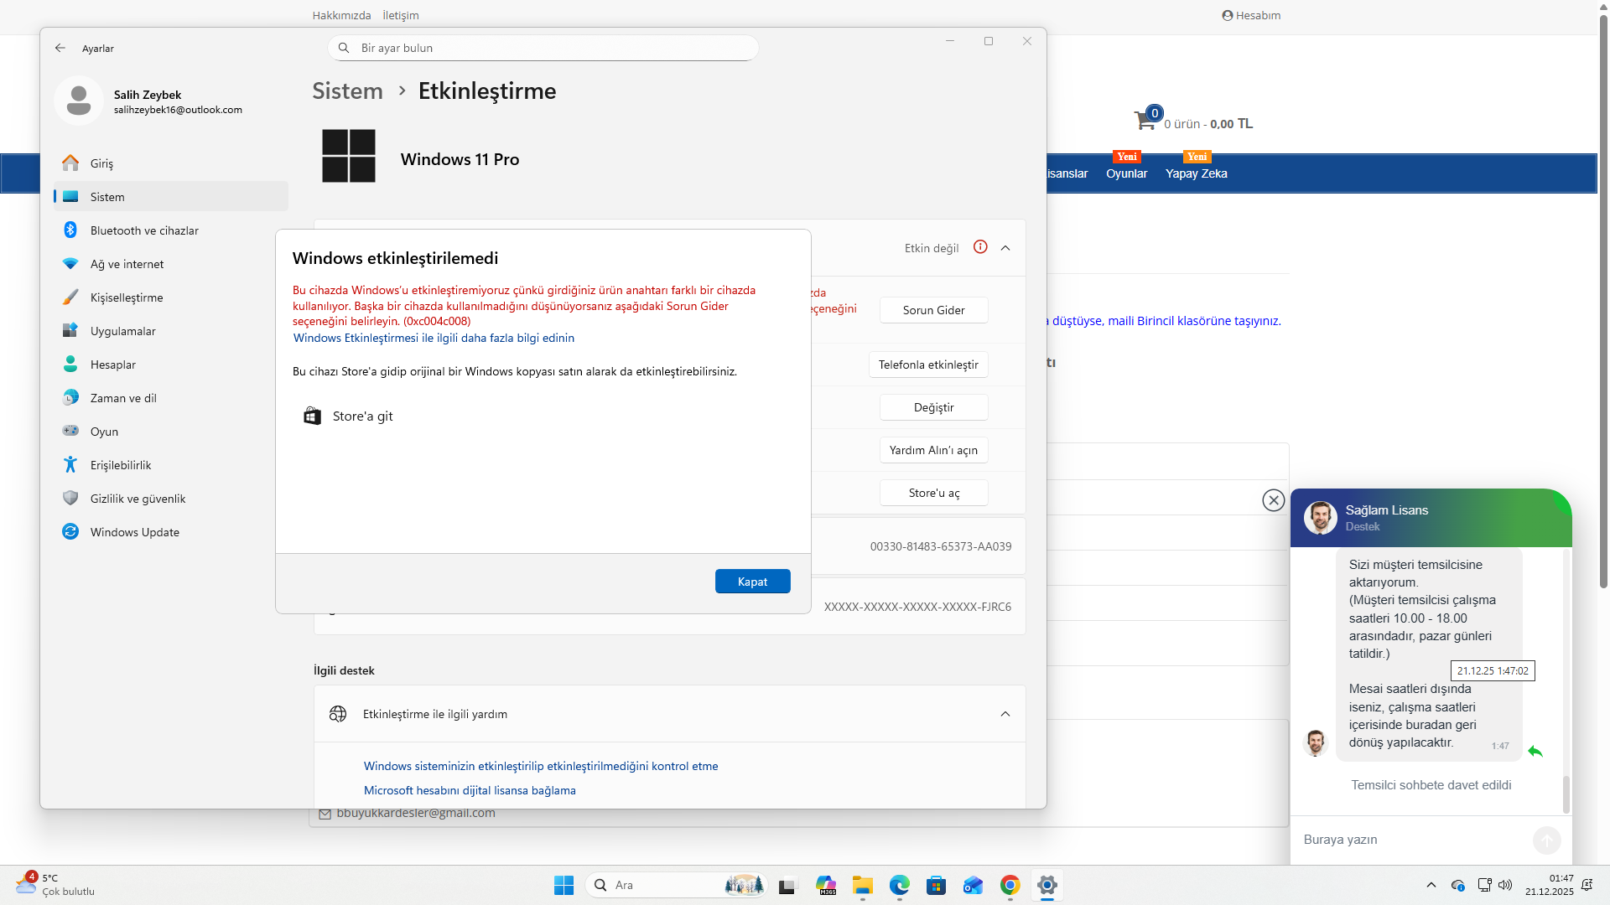Open the notifications bell in system tray

coord(1587,885)
